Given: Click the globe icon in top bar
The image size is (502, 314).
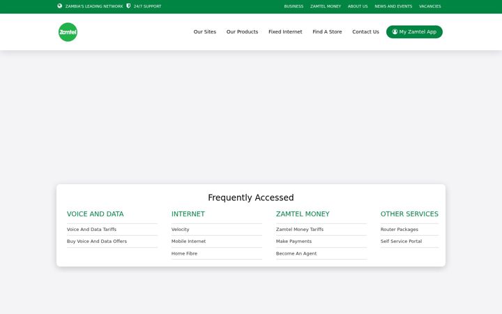Looking at the screenshot, I should (60, 6).
